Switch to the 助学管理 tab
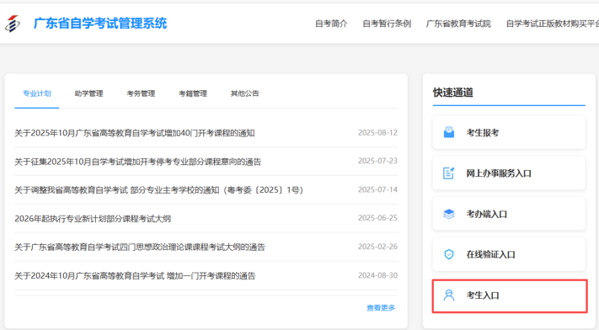The image size is (599, 330). coord(88,93)
